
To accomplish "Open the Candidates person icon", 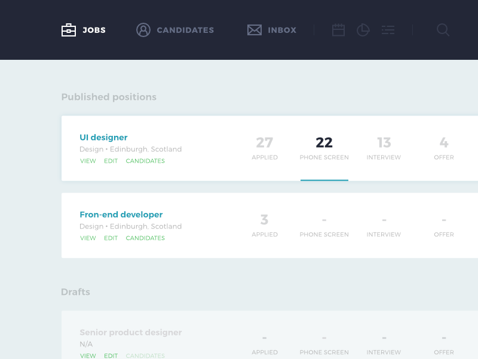I will click(x=143, y=30).
